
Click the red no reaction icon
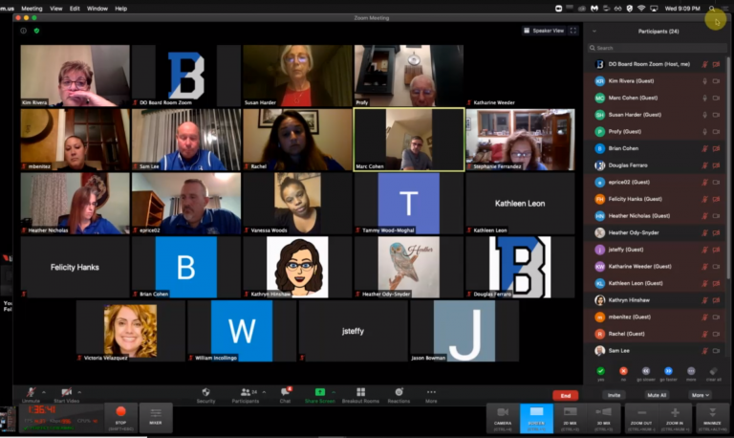[x=623, y=371]
